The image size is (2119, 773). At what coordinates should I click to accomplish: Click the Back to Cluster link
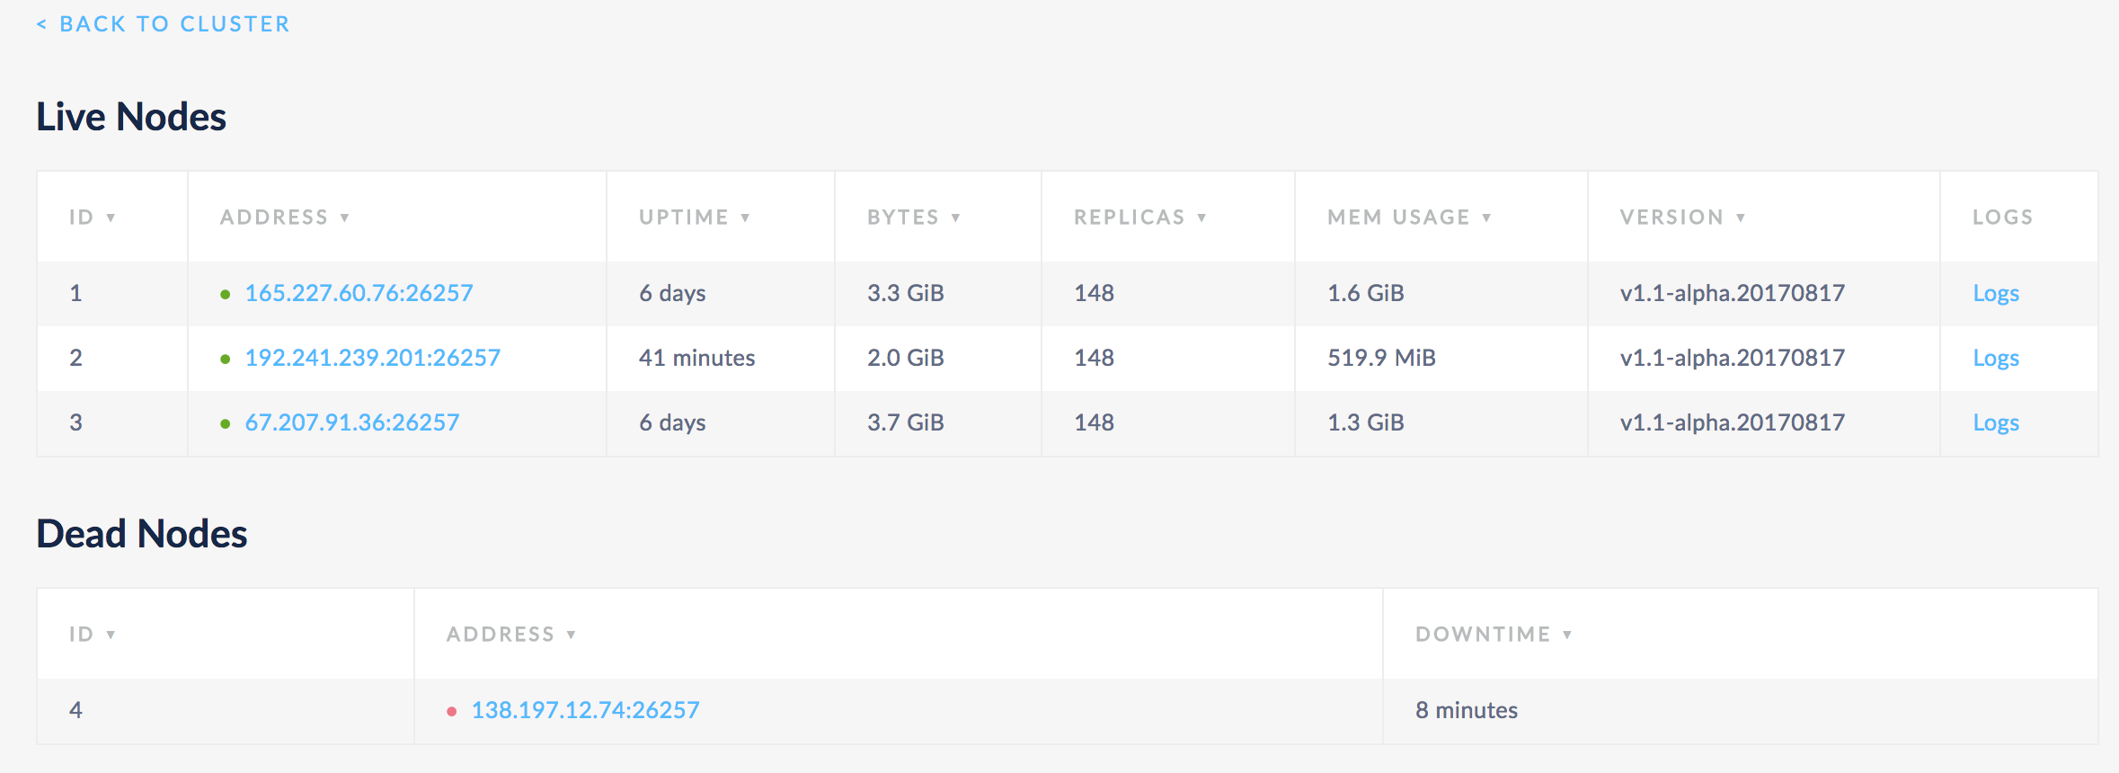pos(164,24)
